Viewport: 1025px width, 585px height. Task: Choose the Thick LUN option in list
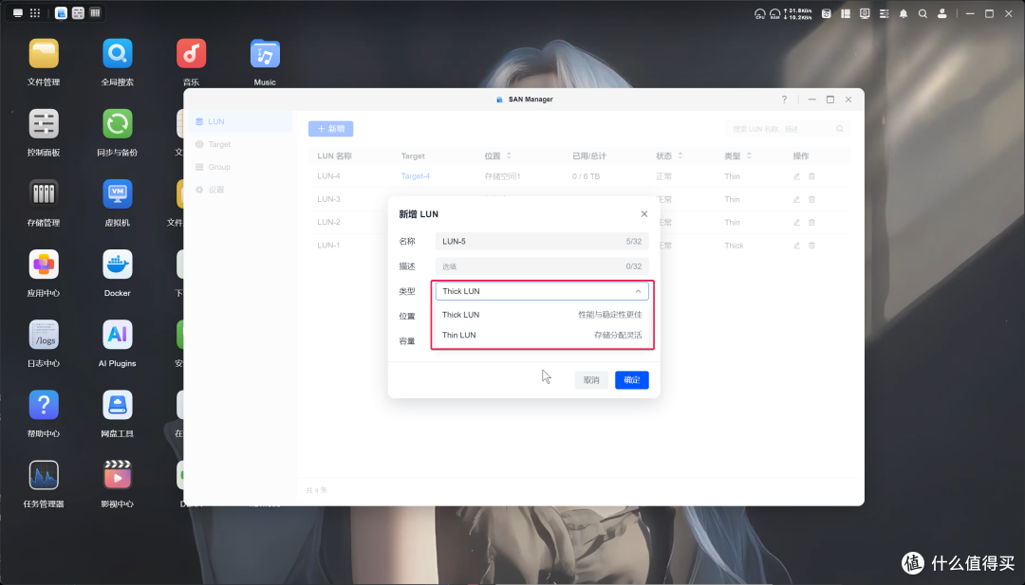coord(542,315)
